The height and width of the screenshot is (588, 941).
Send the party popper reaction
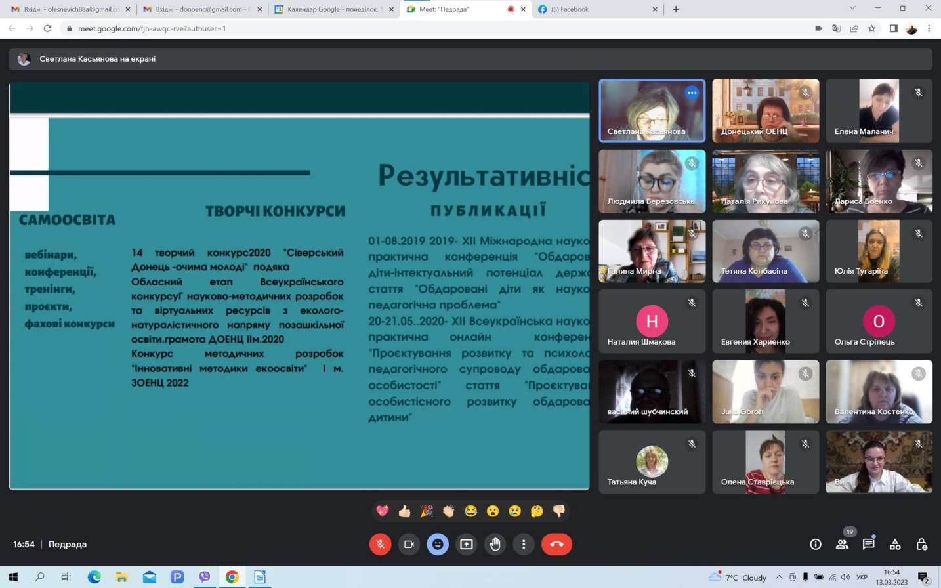(x=427, y=511)
